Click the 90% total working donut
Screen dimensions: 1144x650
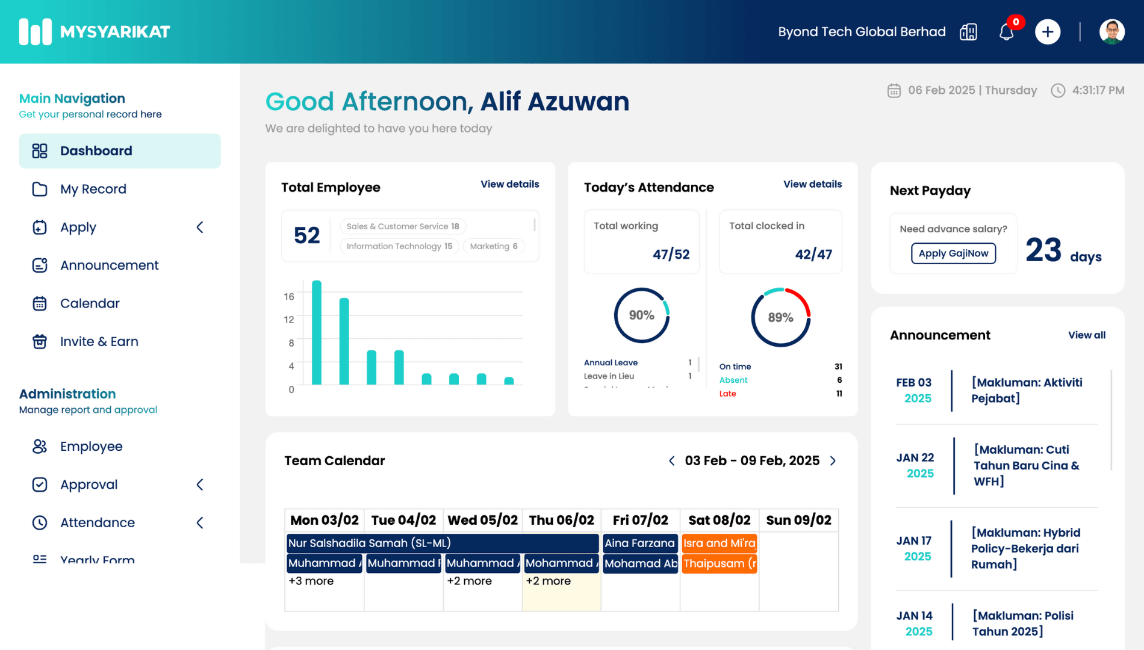click(x=642, y=315)
